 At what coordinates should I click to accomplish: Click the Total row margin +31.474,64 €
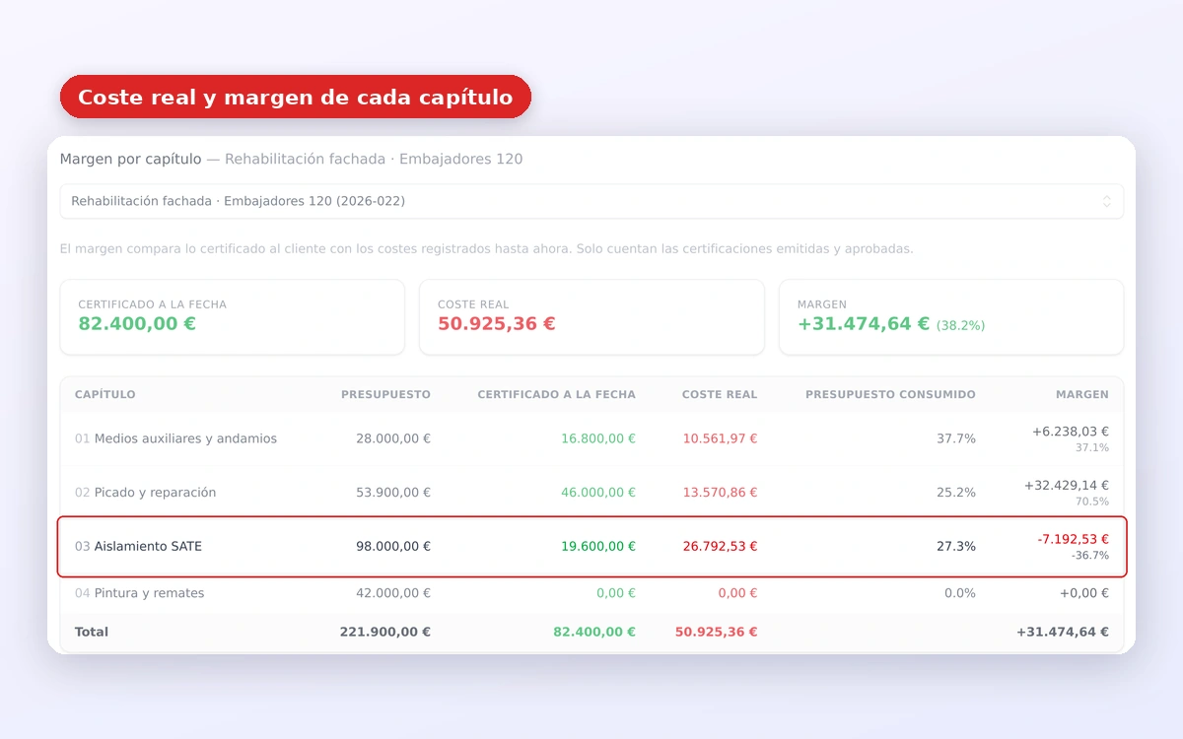pyautogui.click(x=1063, y=632)
